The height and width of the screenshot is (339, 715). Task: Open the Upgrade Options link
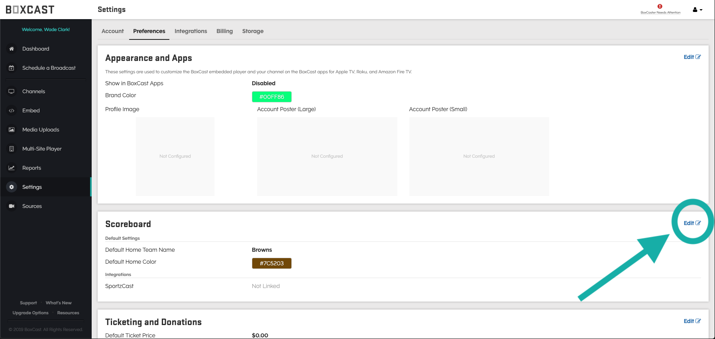pos(30,313)
